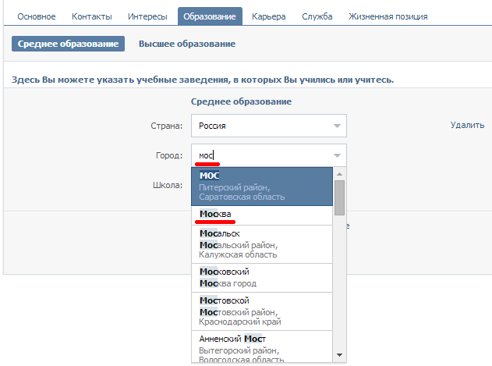Pick Мосальск, Калужская область
Viewport: 492px width, 366px height.
click(x=262, y=244)
